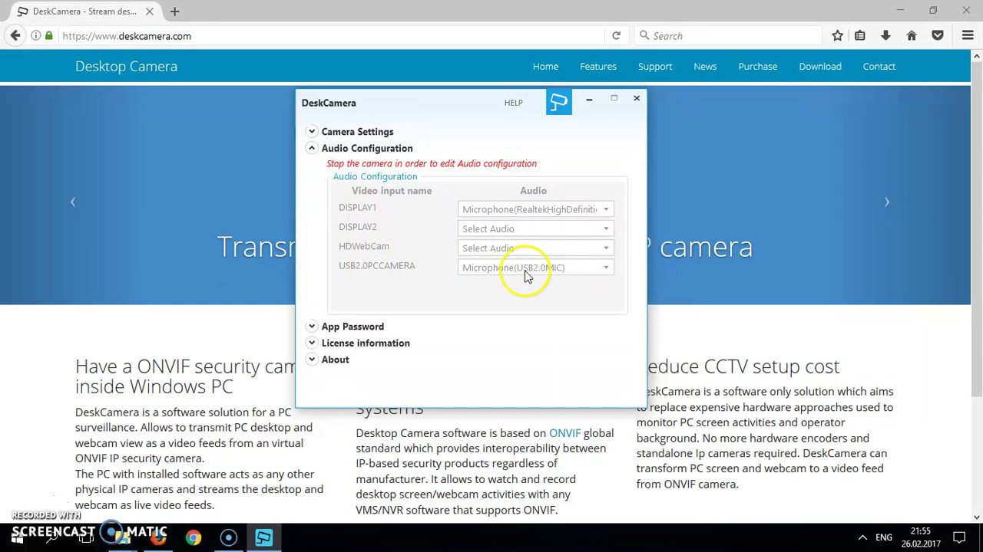Open the HDWebCam Select Audio dropdown

coord(535,248)
